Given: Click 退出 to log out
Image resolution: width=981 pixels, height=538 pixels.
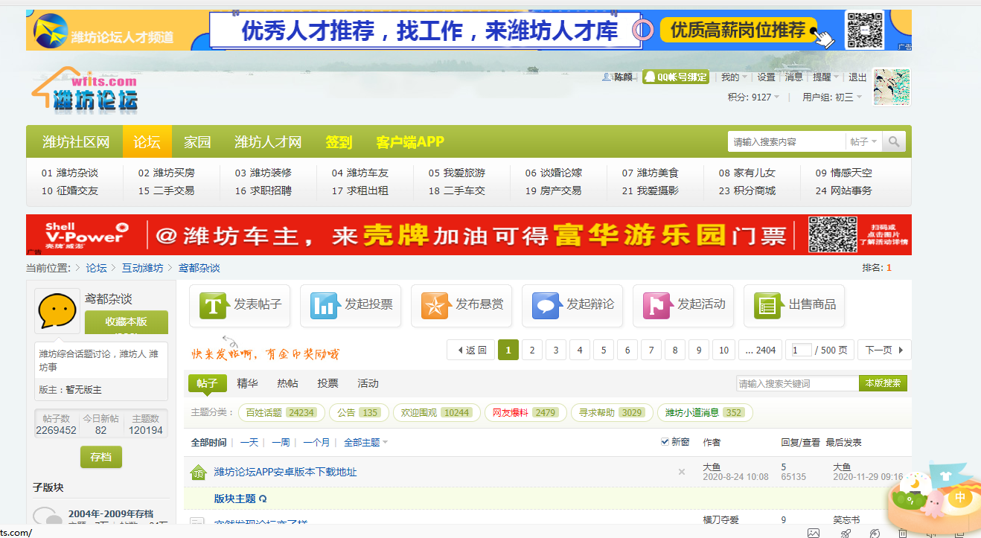Looking at the screenshot, I should tap(857, 77).
